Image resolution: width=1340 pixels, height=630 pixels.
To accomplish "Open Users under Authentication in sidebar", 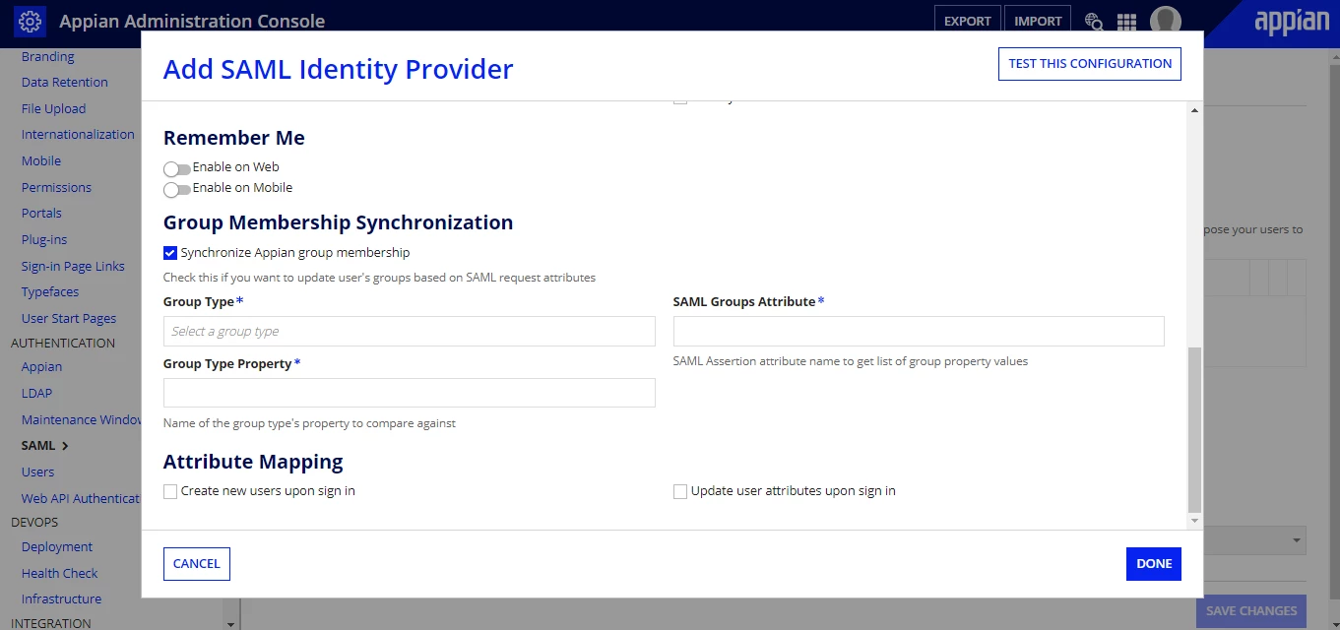I will (x=38, y=472).
